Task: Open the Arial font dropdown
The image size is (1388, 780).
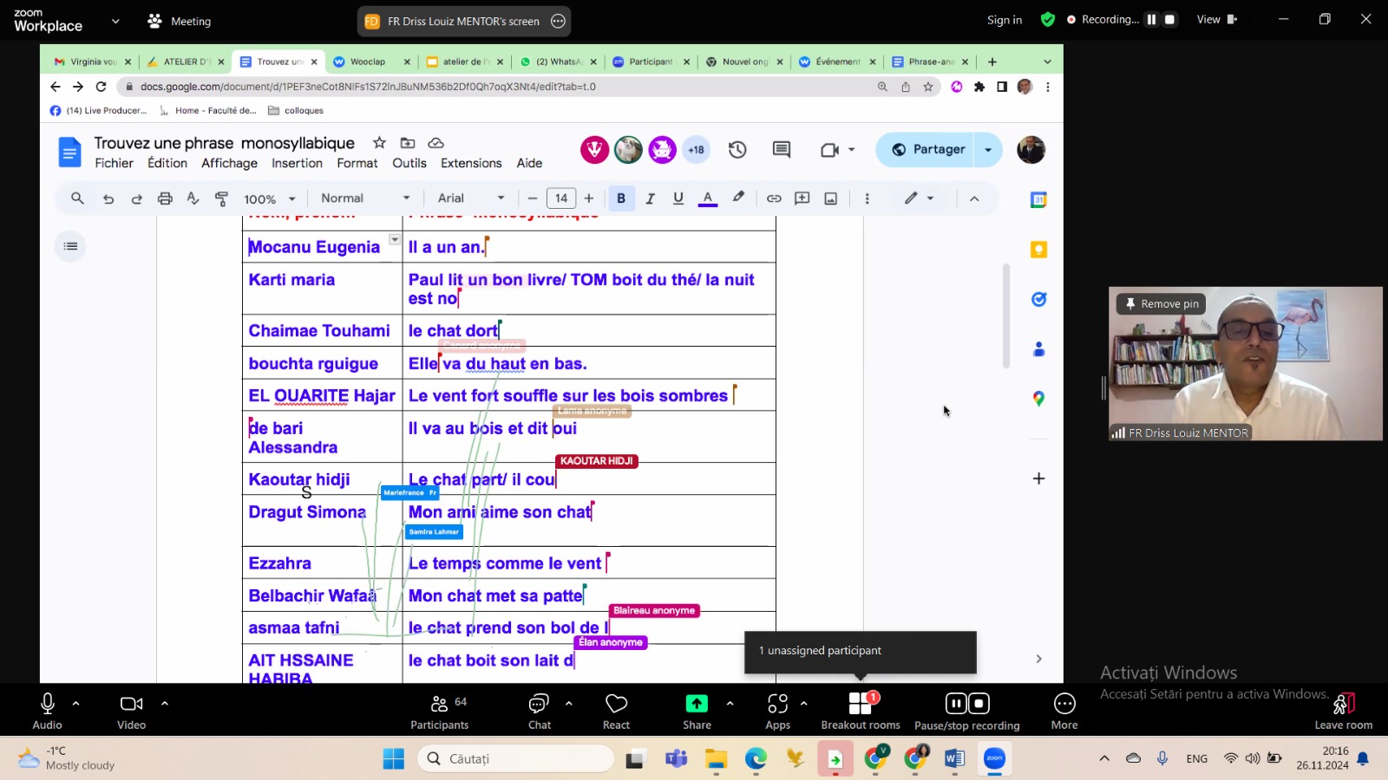Action: pyautogui.click(x=470, y=198)
